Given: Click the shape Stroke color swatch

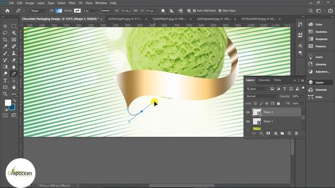Looking at the screenshot, I should pyautogui.click(x=77, y=10).
